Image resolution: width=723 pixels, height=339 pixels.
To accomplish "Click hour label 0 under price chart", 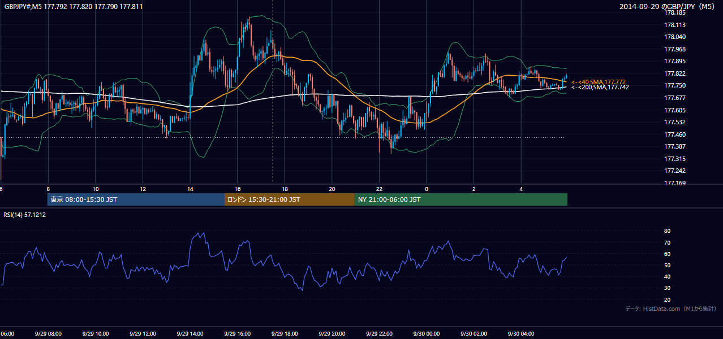I will (427, 189).
